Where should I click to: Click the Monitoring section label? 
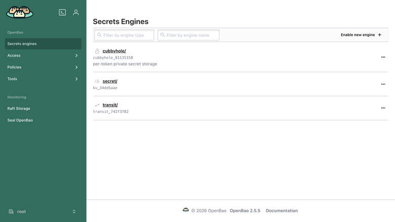pos(17,97)
